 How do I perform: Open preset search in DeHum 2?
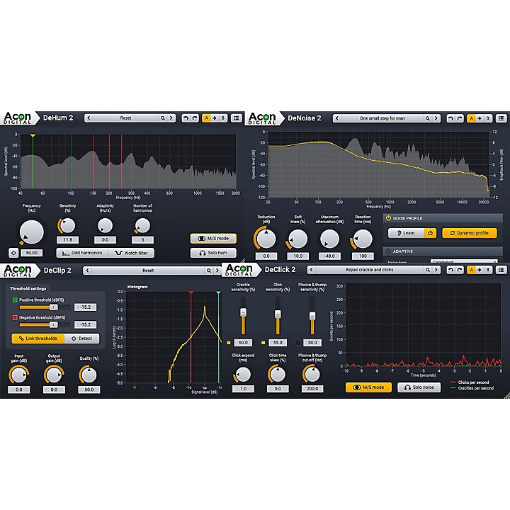click(x=163, y=118)
